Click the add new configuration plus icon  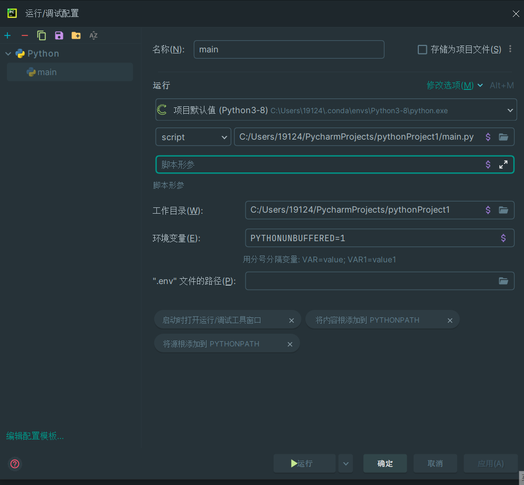click(x=7, y=35)
